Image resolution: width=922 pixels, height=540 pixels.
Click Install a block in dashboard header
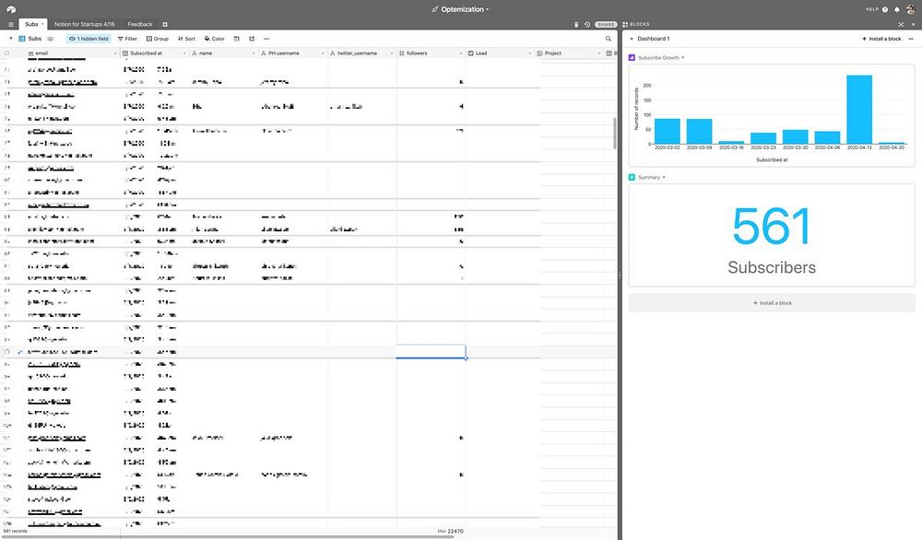tap(881, 39)
